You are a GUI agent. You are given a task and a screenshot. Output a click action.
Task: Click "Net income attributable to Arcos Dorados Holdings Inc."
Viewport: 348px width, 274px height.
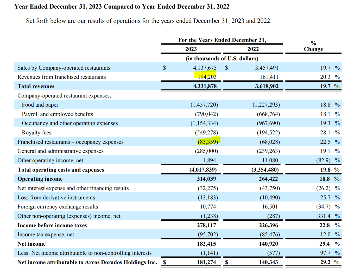(x=87, y=262)
